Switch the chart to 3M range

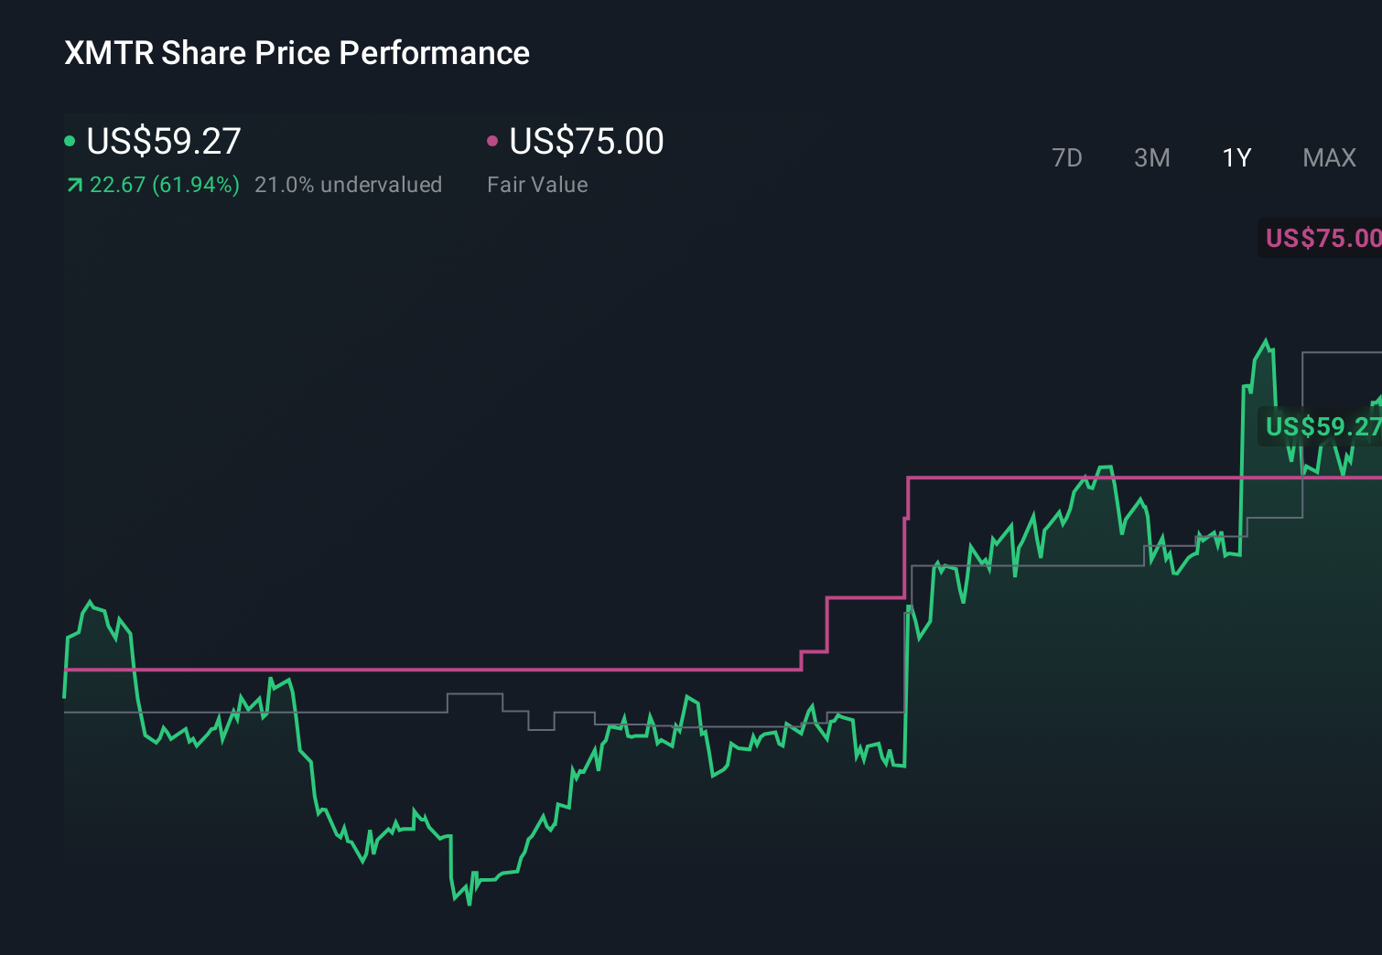[x=1151, y=157]
